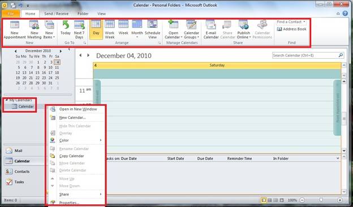Click the search magnifier icon
353x207 pixels.
coord(341,55)
